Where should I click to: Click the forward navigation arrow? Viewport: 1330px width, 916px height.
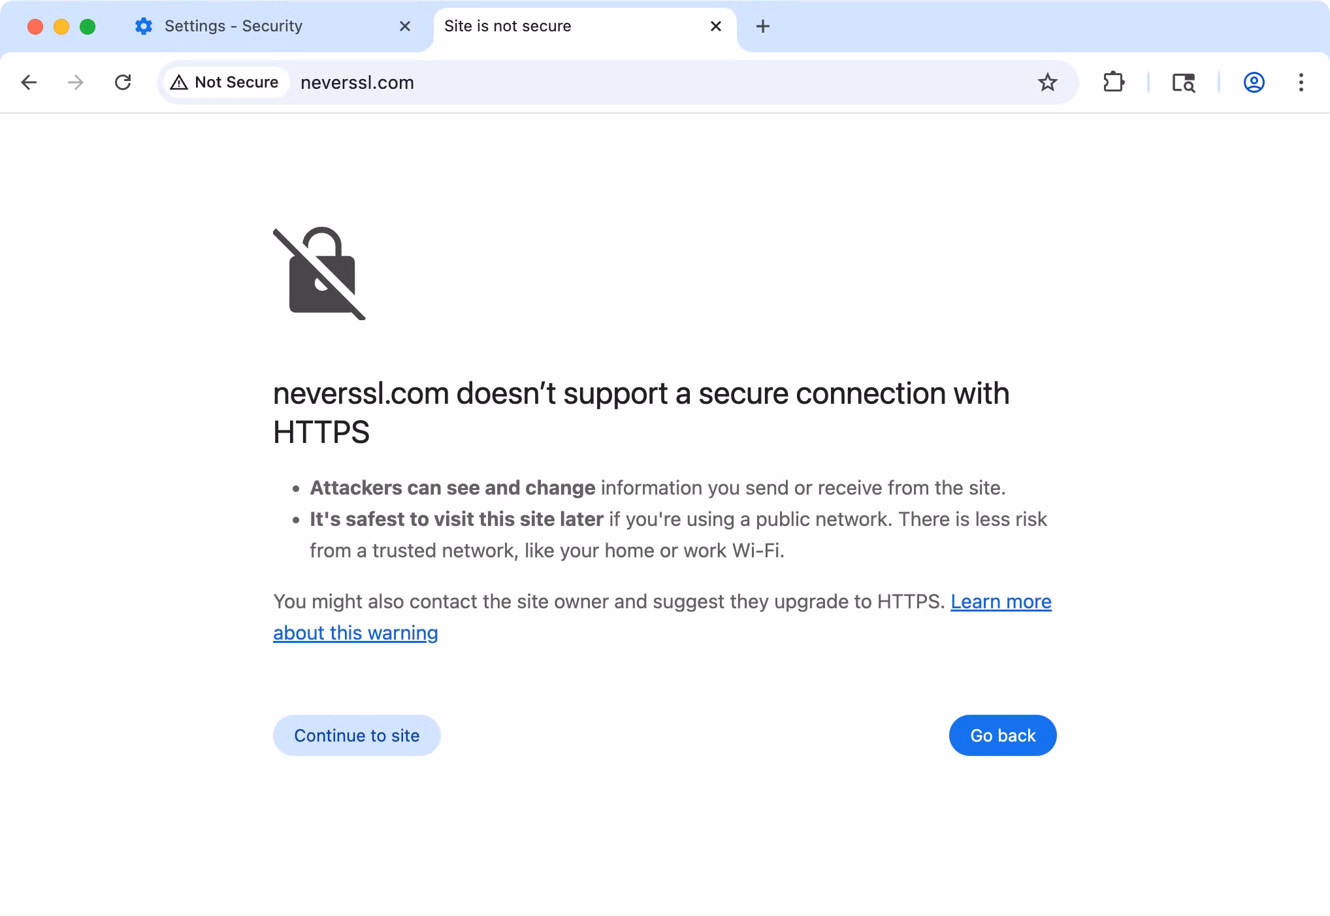tap(76, 82)
